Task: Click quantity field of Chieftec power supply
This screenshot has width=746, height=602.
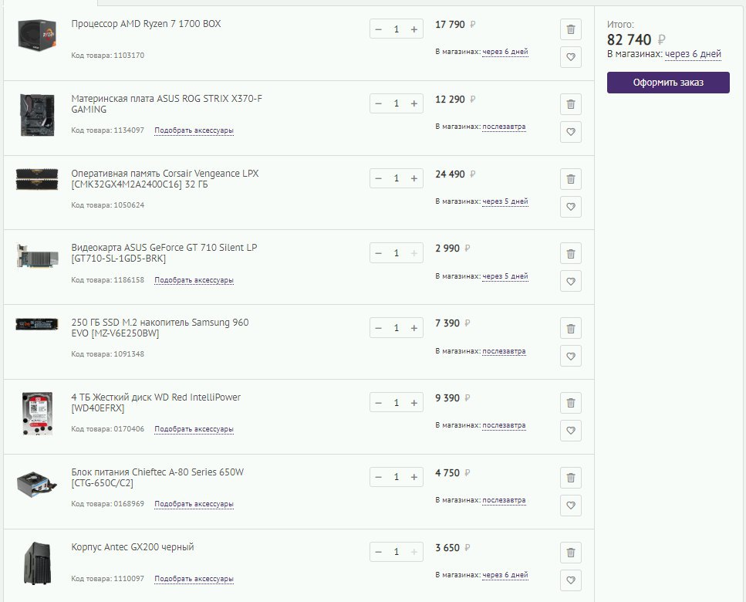Action: coord(397,477)
